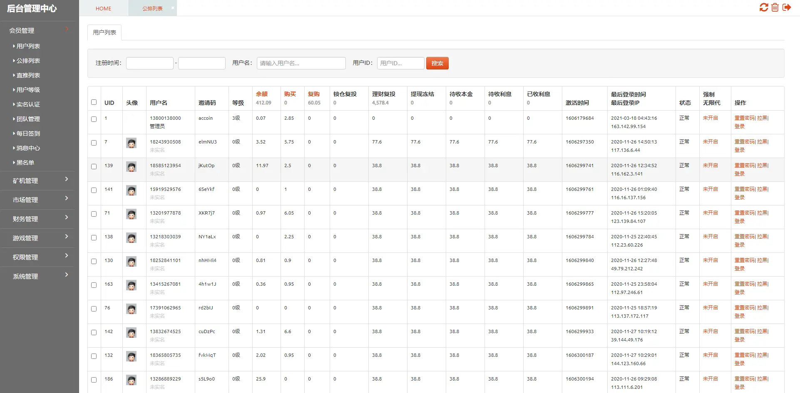
Task: Click the logout arrow icon
Action: coord(786,7)
